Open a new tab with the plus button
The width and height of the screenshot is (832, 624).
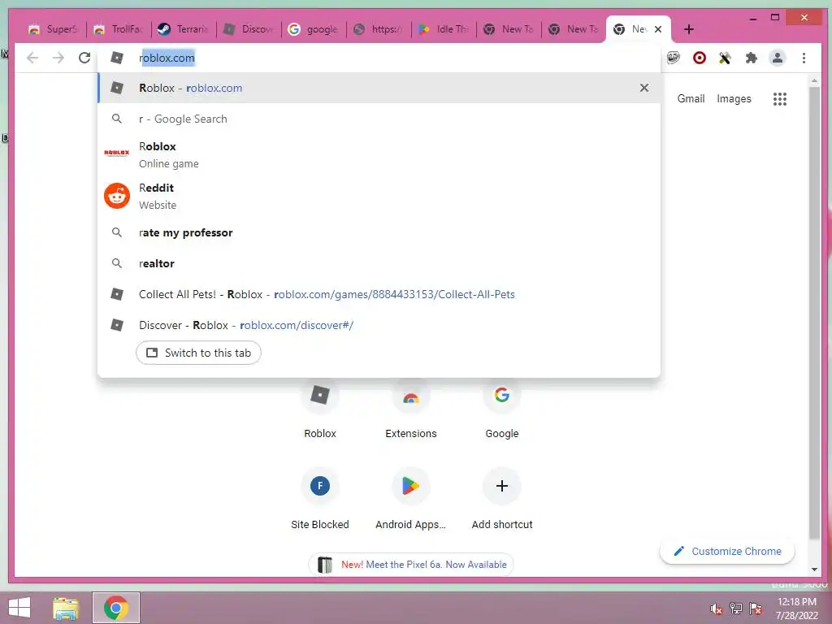(689, 29)
